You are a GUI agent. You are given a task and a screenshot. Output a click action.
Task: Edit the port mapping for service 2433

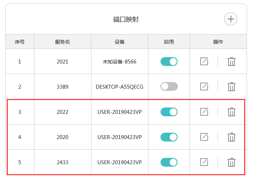204,162
